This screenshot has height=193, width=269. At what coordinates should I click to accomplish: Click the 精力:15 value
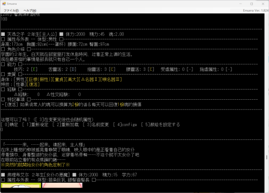[110, 175]
